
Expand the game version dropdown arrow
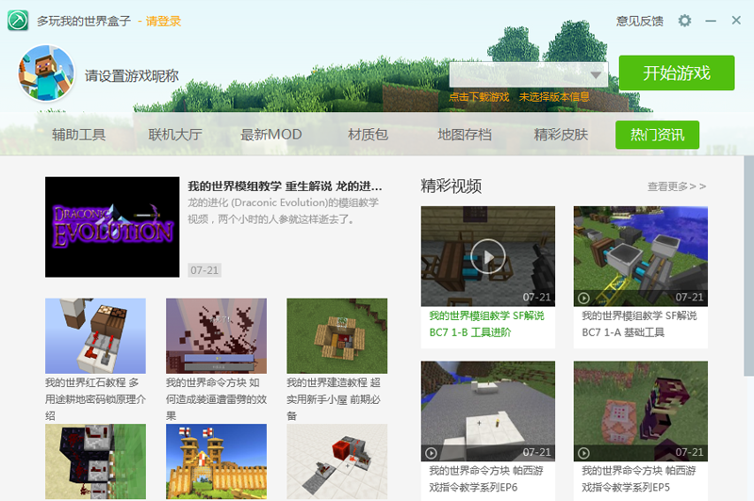point(596,75)
